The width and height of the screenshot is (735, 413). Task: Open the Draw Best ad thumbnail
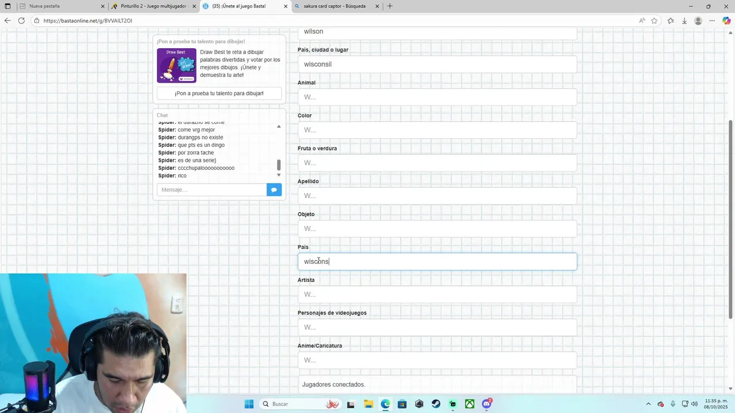pos(176,65)
